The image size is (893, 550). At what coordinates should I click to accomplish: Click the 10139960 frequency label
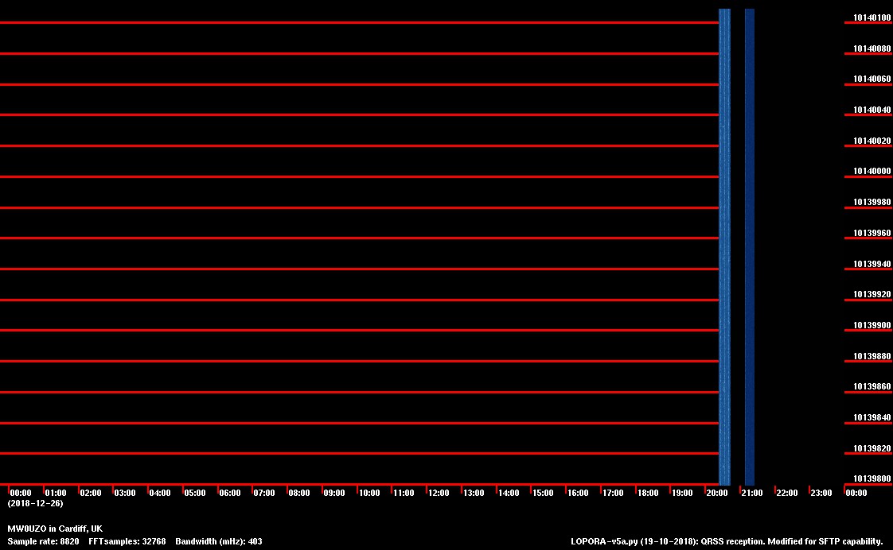[872, 234]
